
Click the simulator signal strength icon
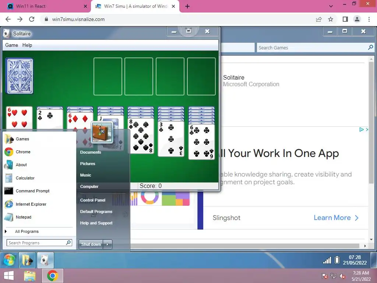tap(327, 260)
